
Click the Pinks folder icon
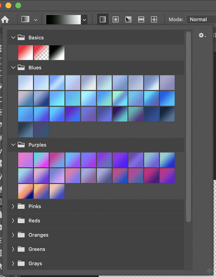(x=21, y=206)
